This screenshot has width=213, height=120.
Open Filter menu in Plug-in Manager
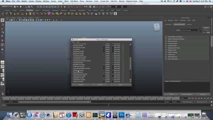[x=73, y=42]
